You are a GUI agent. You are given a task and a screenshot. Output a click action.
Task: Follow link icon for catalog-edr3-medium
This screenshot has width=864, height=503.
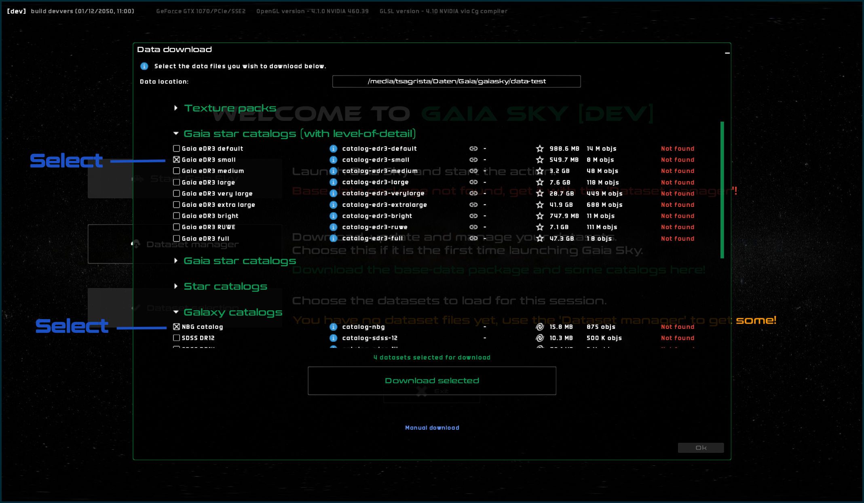coord(473,171)
